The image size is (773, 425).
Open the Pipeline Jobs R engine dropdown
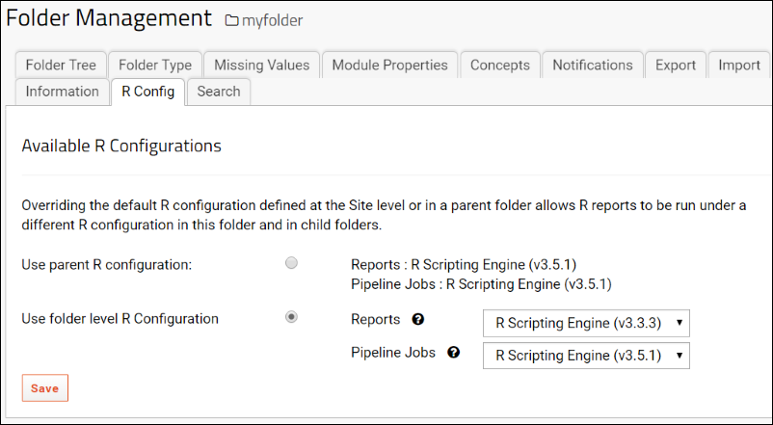[x=586, y=355]
